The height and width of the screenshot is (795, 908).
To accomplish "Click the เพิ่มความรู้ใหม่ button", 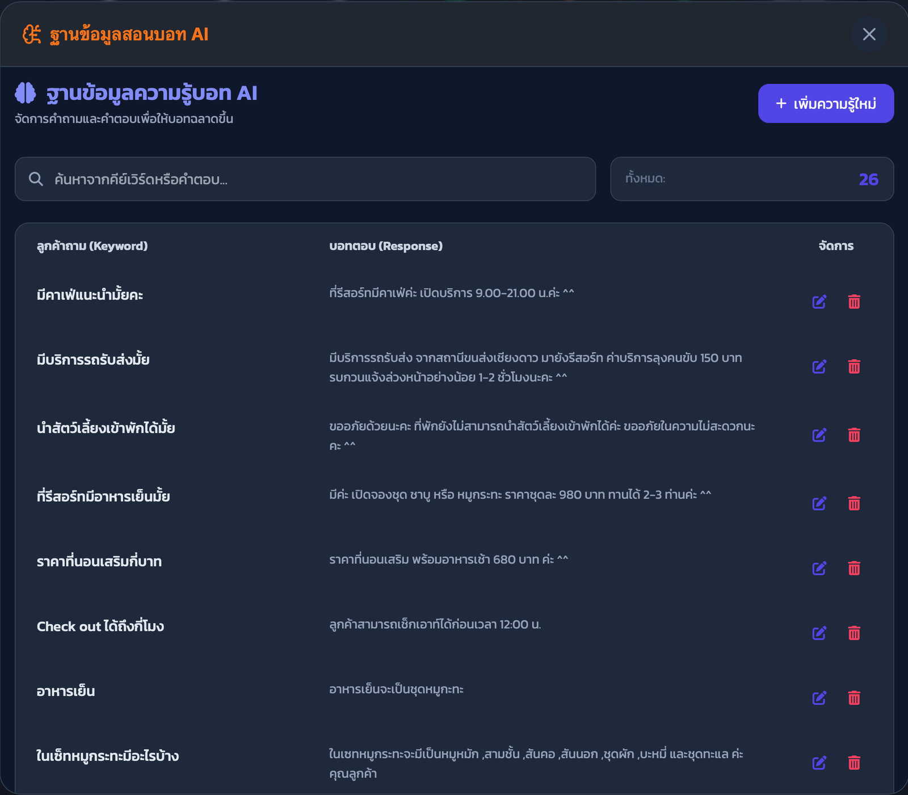I will click(x=825, y=103).
